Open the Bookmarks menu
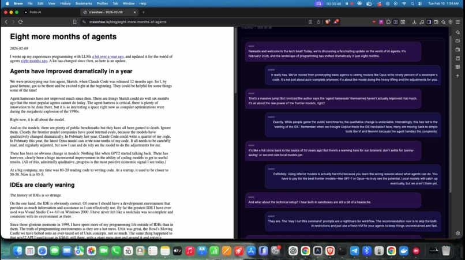 84,3
